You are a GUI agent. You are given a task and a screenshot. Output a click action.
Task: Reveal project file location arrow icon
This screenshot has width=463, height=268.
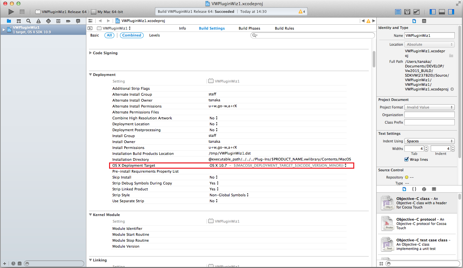click(x=452, y=89)
